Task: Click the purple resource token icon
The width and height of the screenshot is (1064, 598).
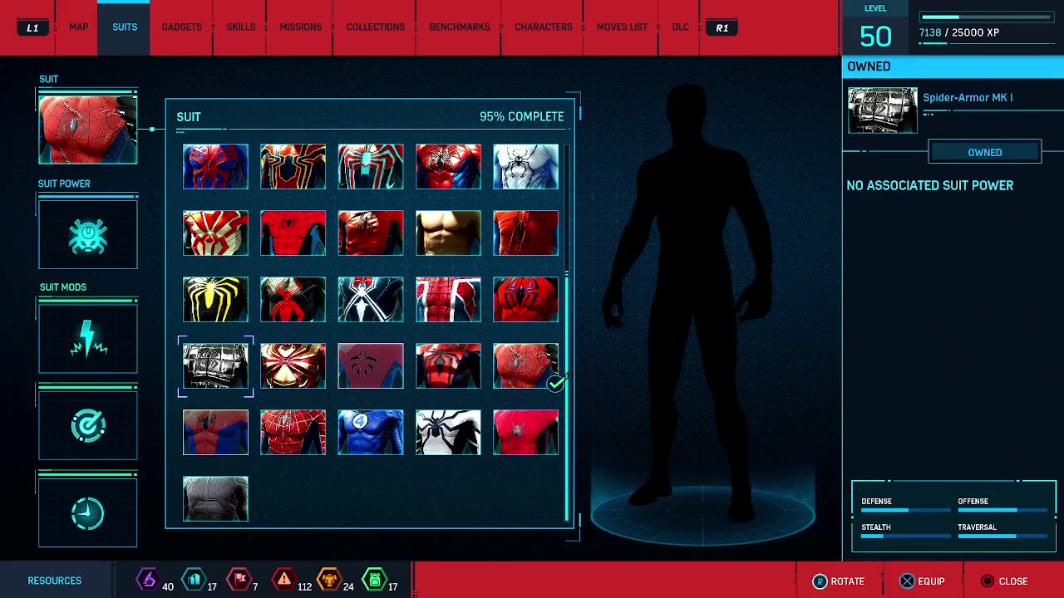Action: pos(148,580)
